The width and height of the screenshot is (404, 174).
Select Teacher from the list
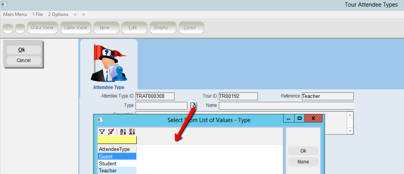tap(117, 170)
